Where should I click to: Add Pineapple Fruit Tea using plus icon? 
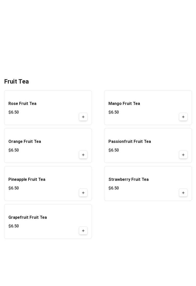point(83,193)
